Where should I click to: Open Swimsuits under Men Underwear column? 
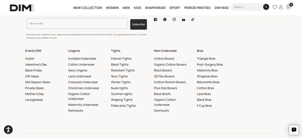162,110
